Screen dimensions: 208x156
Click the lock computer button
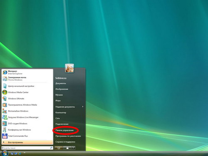click(67, 148)
